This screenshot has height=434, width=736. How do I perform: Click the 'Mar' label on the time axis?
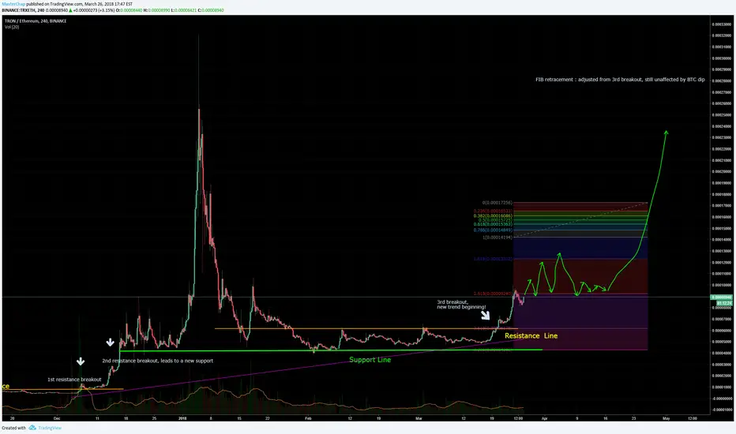click(x=419, y=418)
